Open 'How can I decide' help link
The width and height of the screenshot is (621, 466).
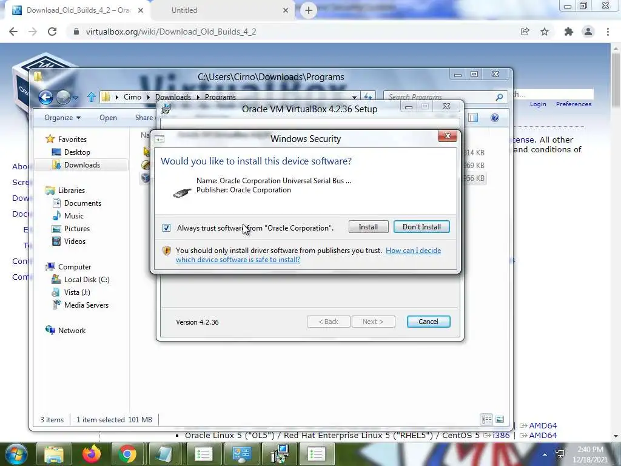[413, 251]
